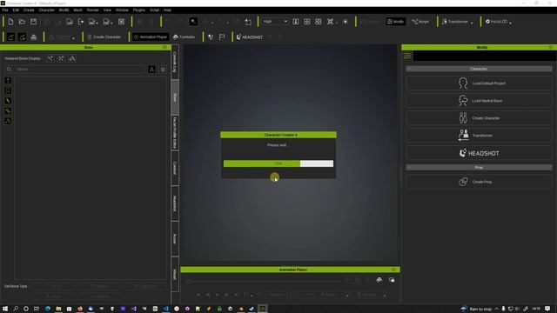Switch to the Scene vertical tab
The width and height of the screenshot is (557, 313).
click(x=175, y=239)
